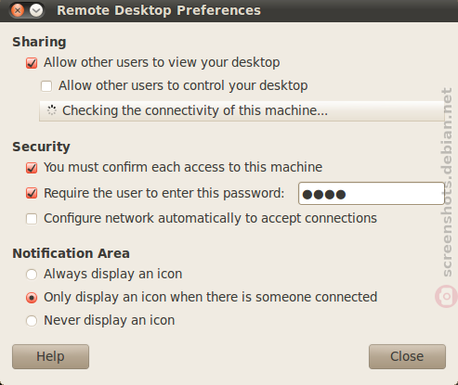Image resolution: width=458 pixels, height=385 pixels.
Task: Choose Only display icon when someone connected
Action: click(32, 298)
